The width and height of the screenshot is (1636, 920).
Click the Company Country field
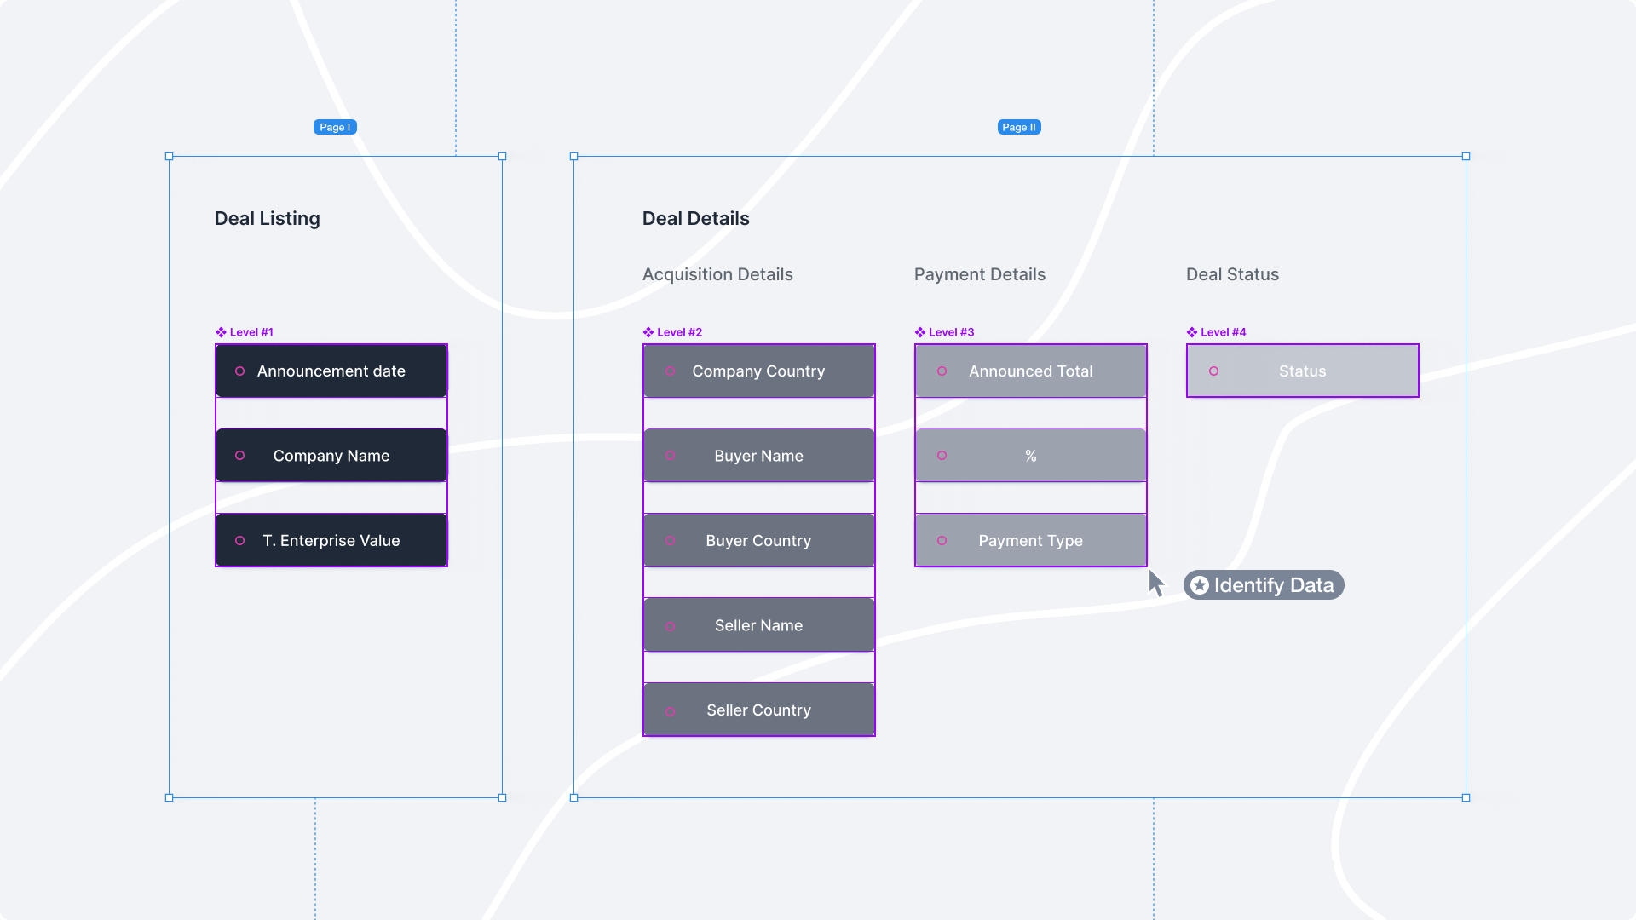tap(758, 371)
